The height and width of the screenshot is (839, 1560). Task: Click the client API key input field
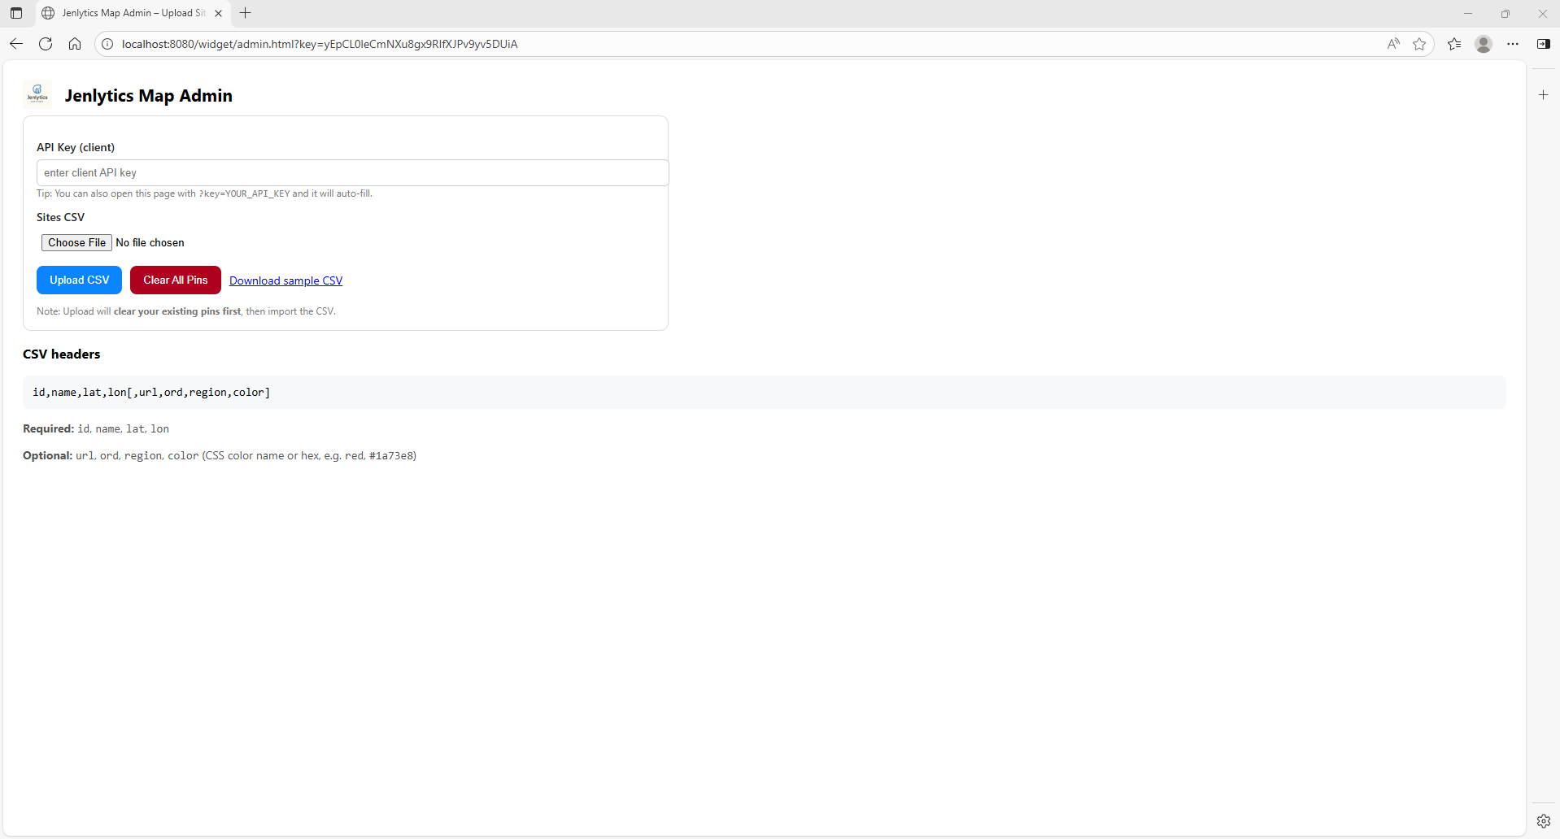pyautogui.click(x=351, y=172)
